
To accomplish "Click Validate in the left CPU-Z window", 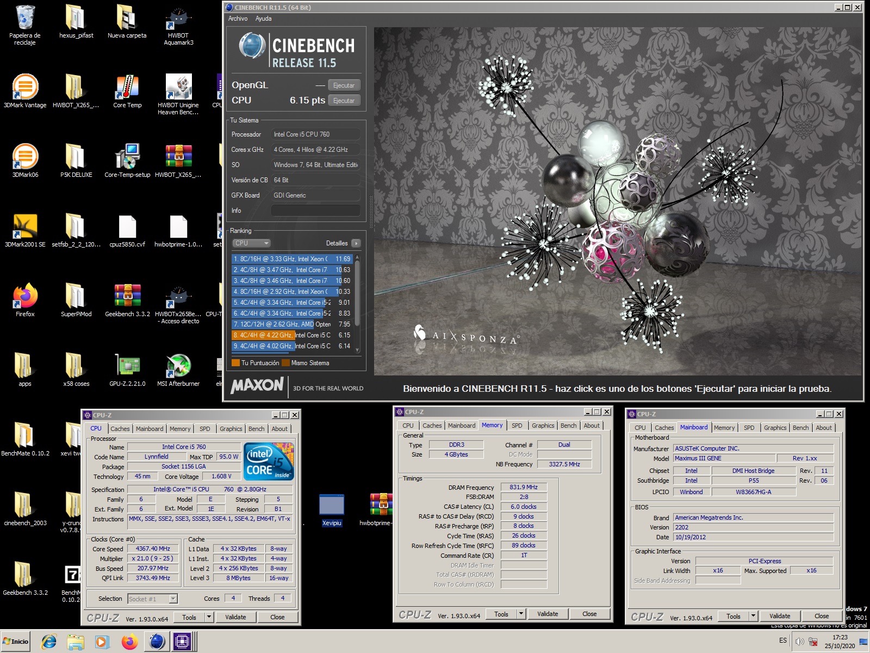I will pos(235,617).
